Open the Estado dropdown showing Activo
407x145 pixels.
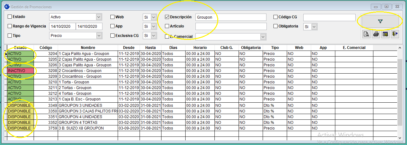click(98, 17)
